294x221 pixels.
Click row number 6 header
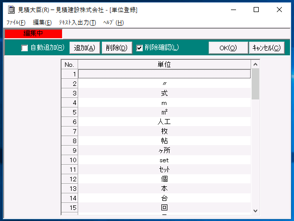(70, 122)
